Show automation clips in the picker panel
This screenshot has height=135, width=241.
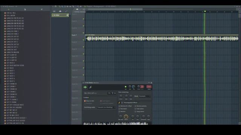click(x=66, y=11)
